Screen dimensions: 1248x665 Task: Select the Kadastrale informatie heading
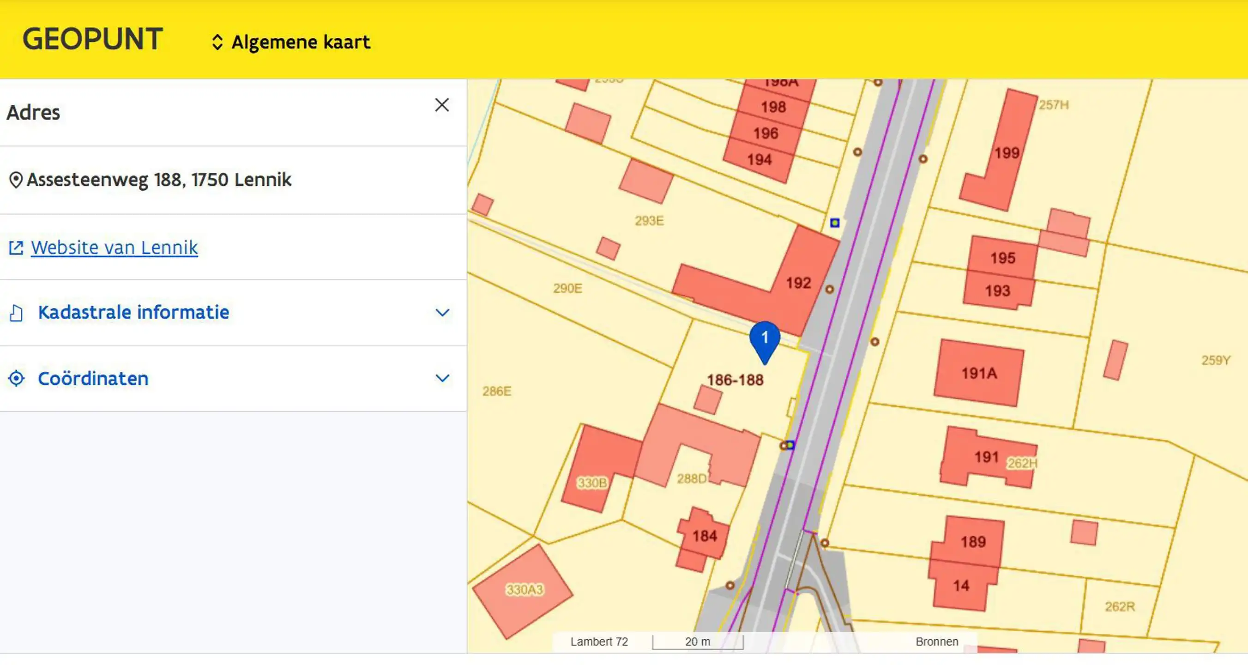click(x=133, y=313)
